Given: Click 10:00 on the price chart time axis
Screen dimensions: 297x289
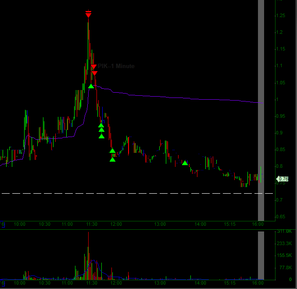Looking at the screenshot, I should [19, 224].
